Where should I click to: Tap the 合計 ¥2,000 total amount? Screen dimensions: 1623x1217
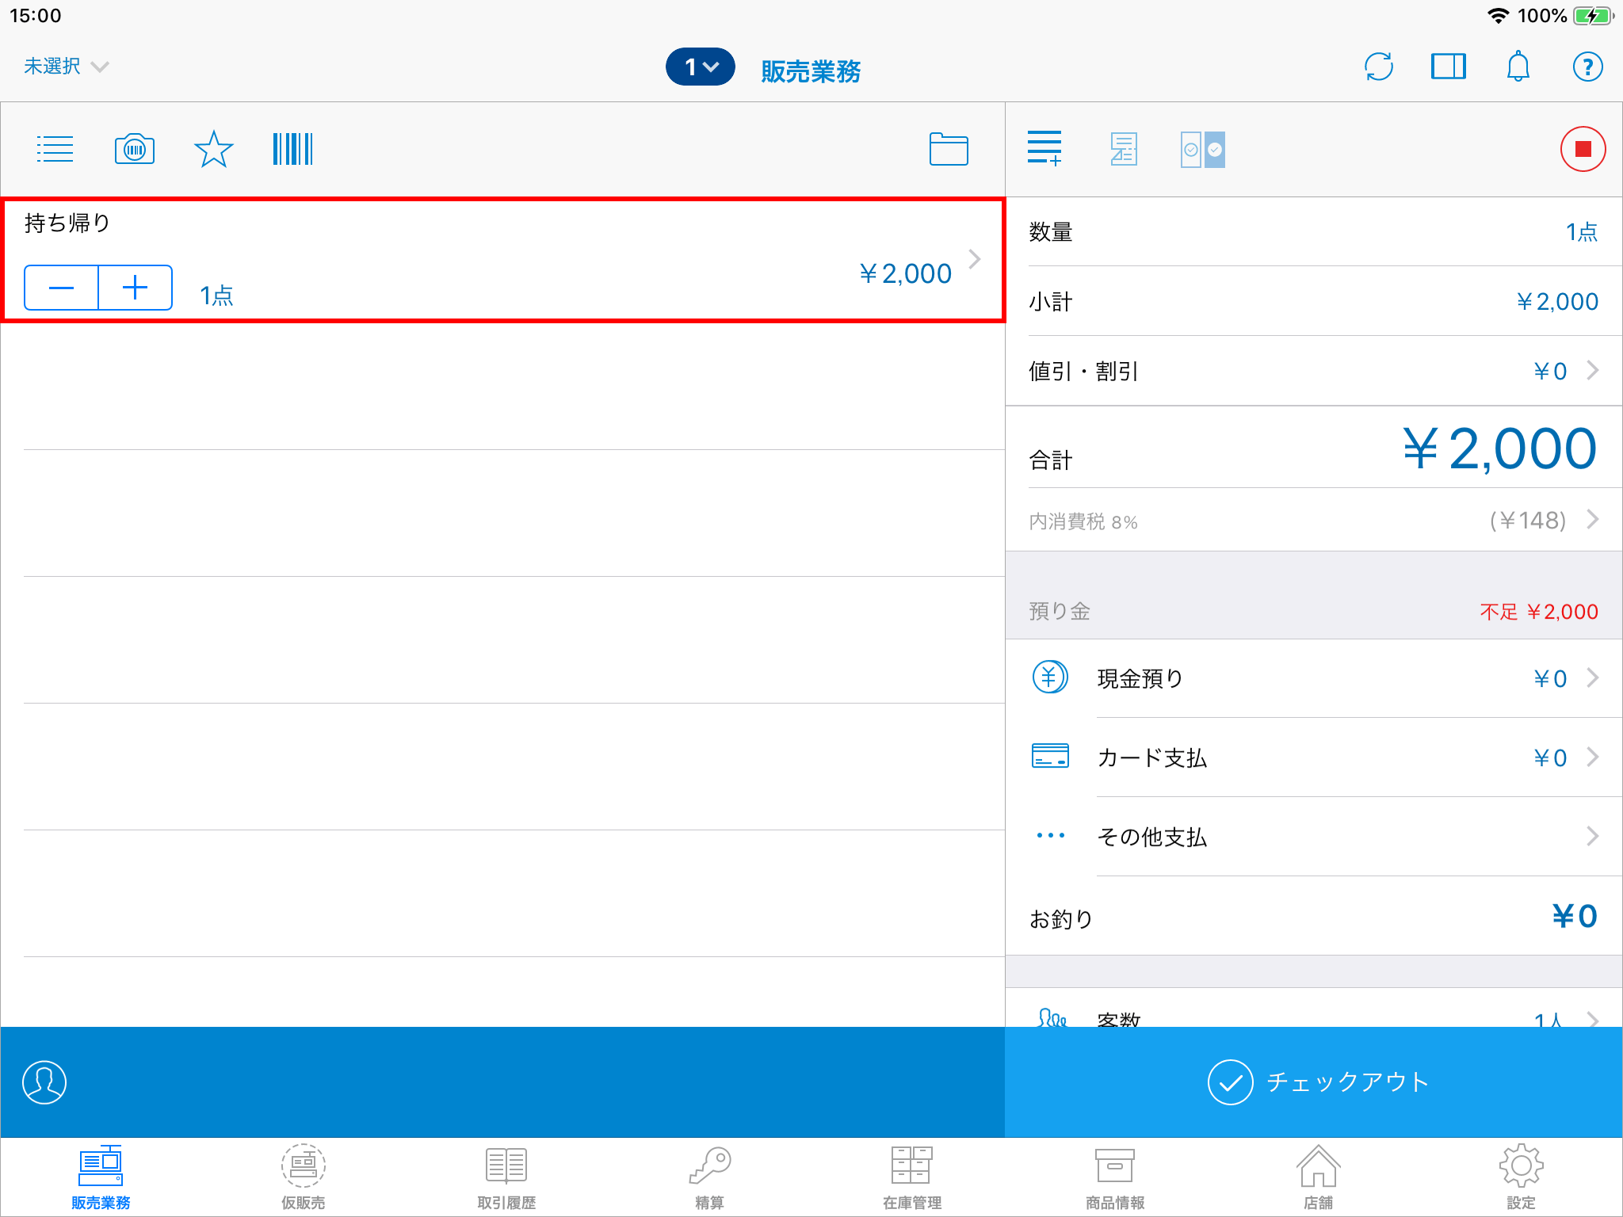1499,448
